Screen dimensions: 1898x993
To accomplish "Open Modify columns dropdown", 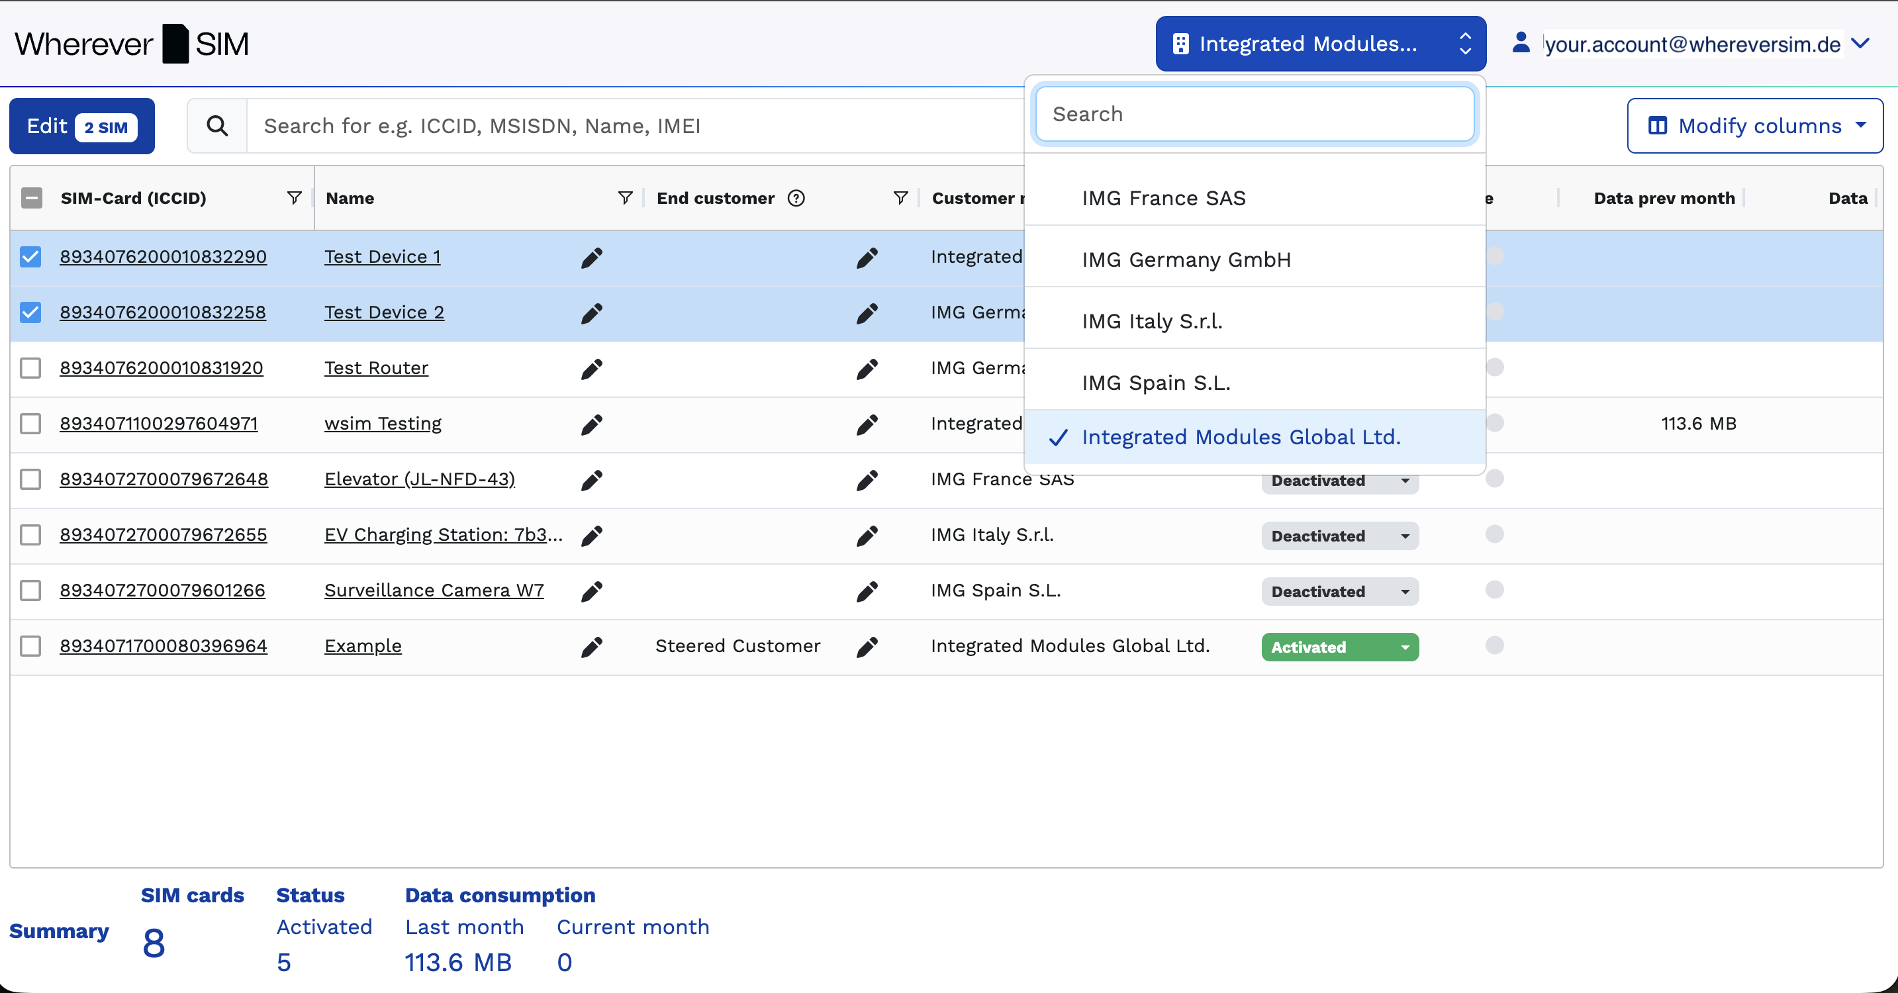I will coord(1754,126).
